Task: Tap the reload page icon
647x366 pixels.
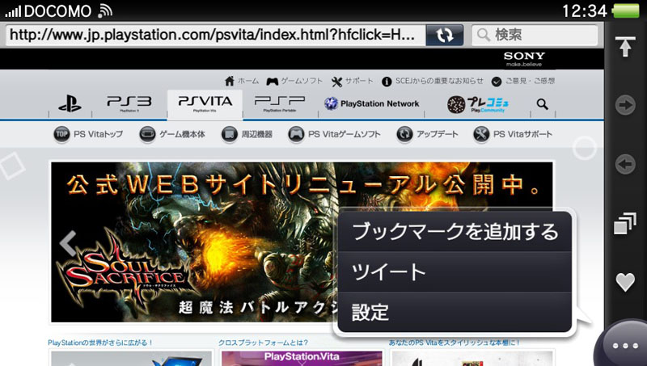Action: point(445,36)
